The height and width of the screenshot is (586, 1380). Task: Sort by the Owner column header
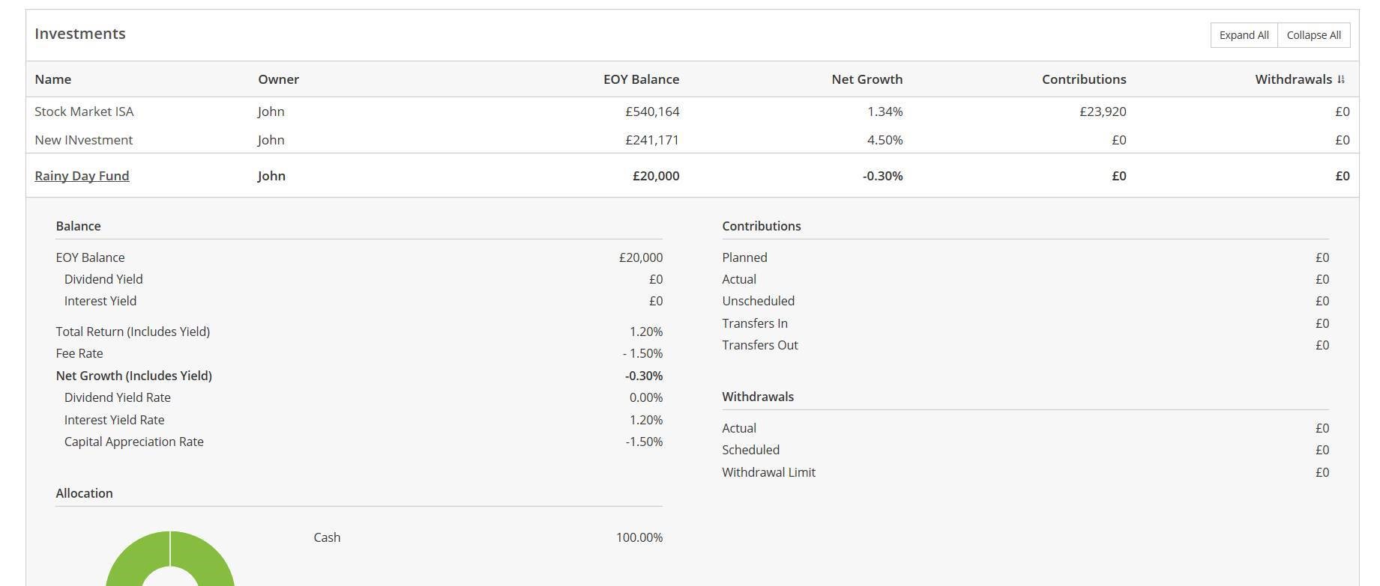(x=278, y=79)
